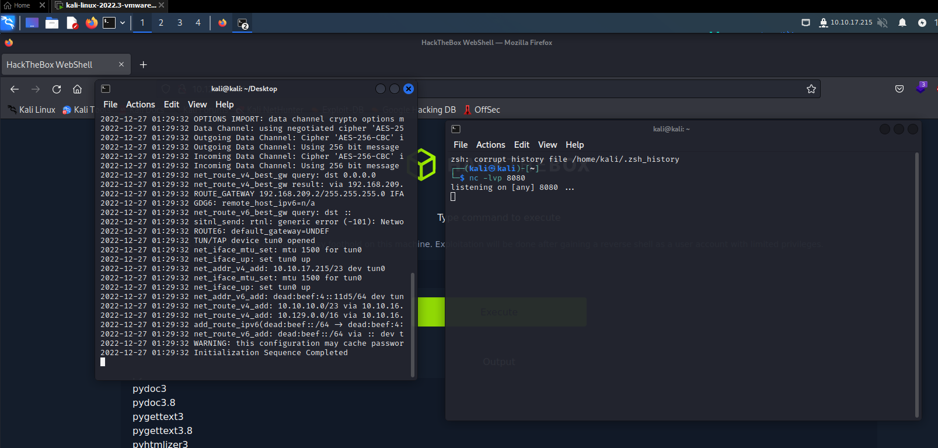Open the Kali Linux bookmark
This screenshot has height=448, width=938.
(x=32, y=110)
